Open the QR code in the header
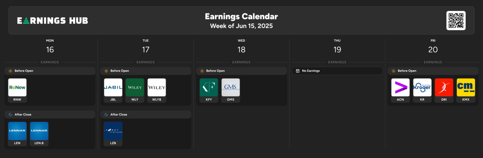 click(x=456, y=21)
